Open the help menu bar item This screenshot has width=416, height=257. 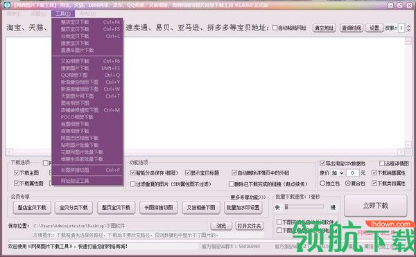point(88,13)
